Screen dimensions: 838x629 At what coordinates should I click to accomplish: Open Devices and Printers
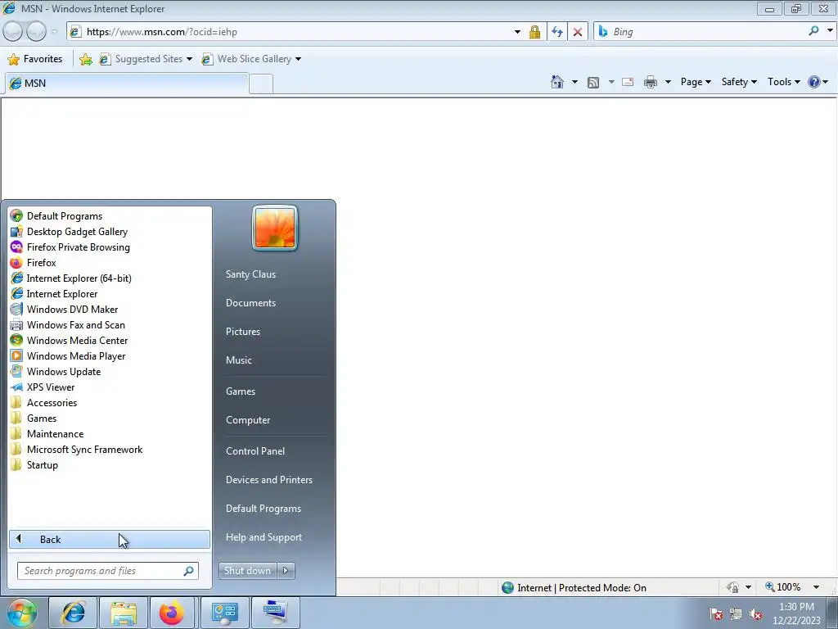click(268, 480)
